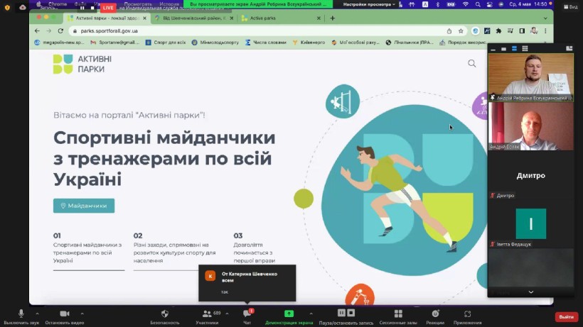Open the Chrome menu in macOS menu bar
This screenshot has height=327, width=583.
click(58, 4)
